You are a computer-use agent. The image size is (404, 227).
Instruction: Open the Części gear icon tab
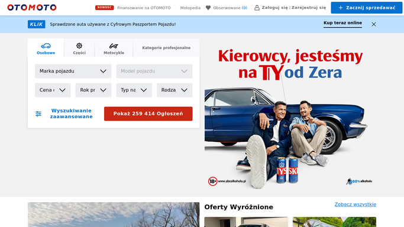pyautogui.click(x=79, y=48)
